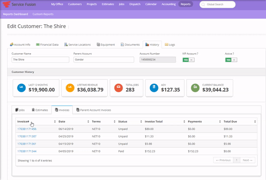The height and width of the screenshot is (180, 266).
Task: Sort invoices by Date column arrows
Action: click(88, 121)
